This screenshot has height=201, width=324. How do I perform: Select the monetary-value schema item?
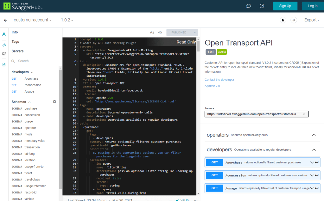35,141
